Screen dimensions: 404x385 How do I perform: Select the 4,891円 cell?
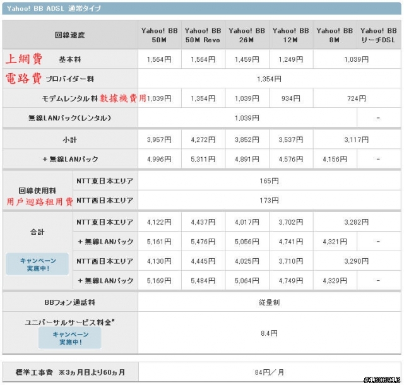pos(247,159)
